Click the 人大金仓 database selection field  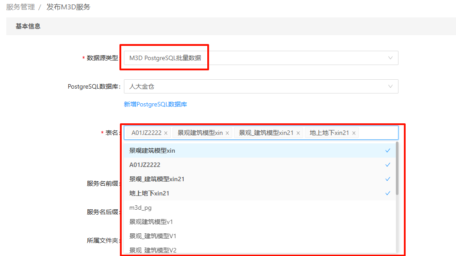click(254, 86)
